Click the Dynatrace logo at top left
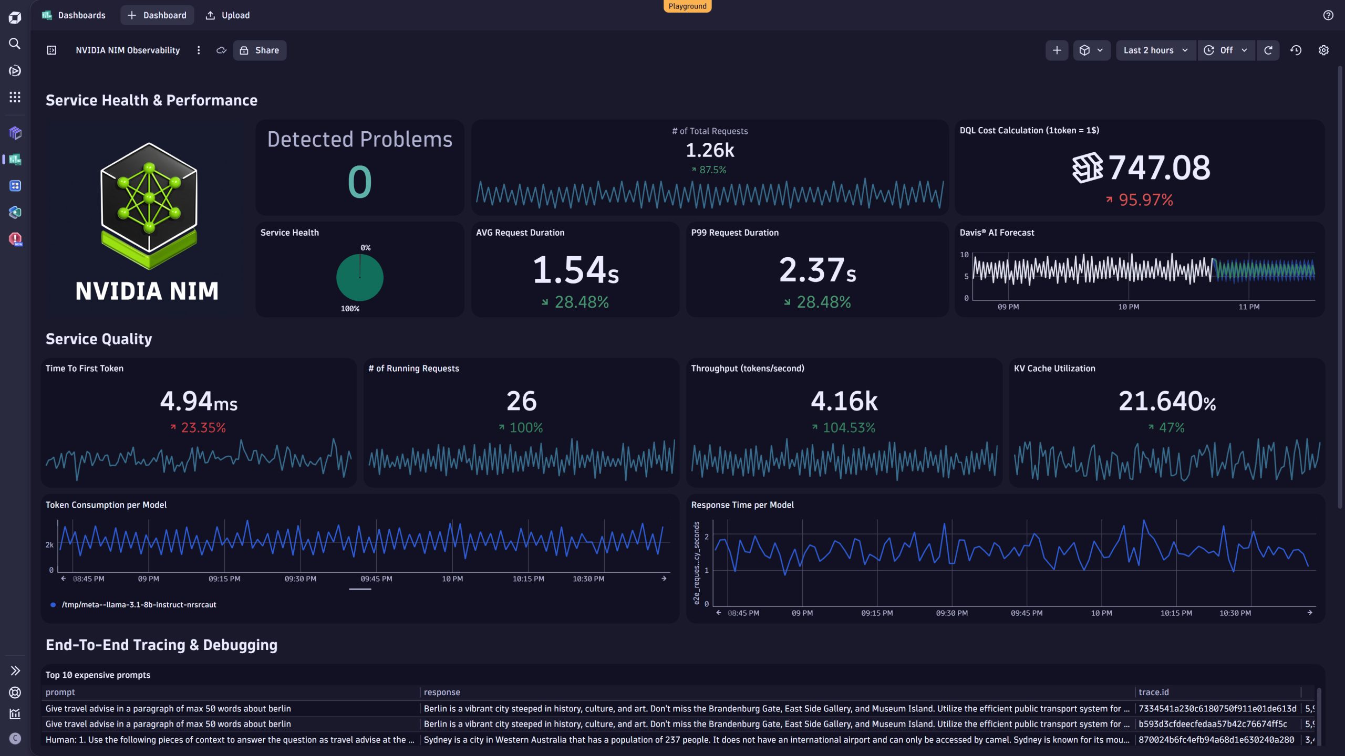Image resolution: width=1345 pixels, height=756 pixels. [15, 17]
